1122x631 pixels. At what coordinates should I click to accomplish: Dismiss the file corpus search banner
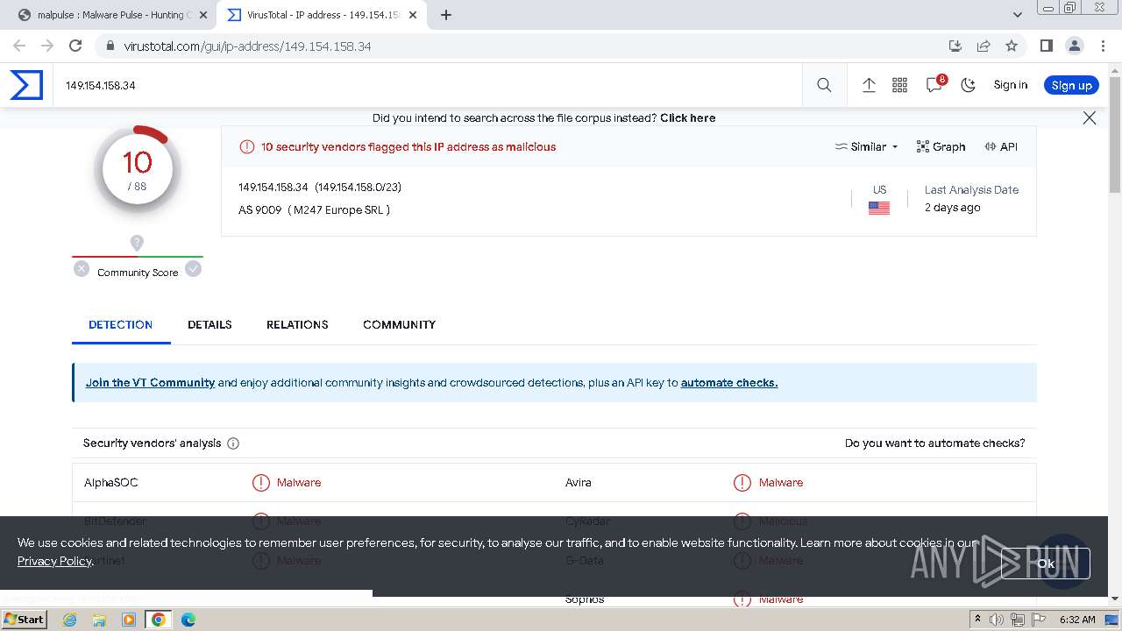(x=1090, y=117)
